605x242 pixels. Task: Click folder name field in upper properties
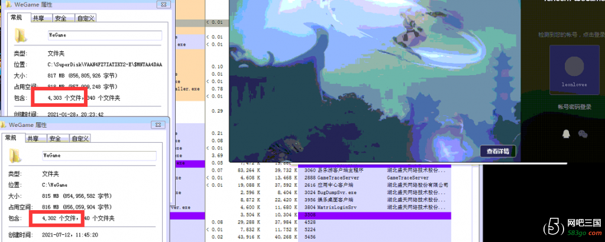point(105,35)
